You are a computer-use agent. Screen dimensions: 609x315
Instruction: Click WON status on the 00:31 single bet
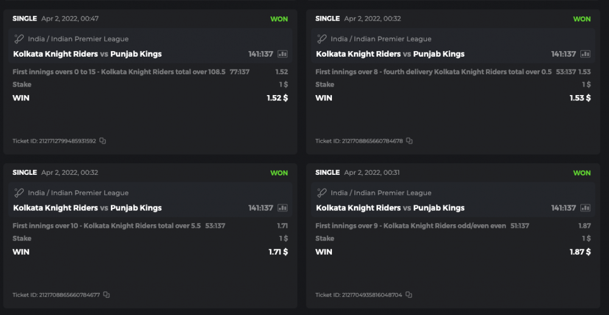click(x=582, y=173)
